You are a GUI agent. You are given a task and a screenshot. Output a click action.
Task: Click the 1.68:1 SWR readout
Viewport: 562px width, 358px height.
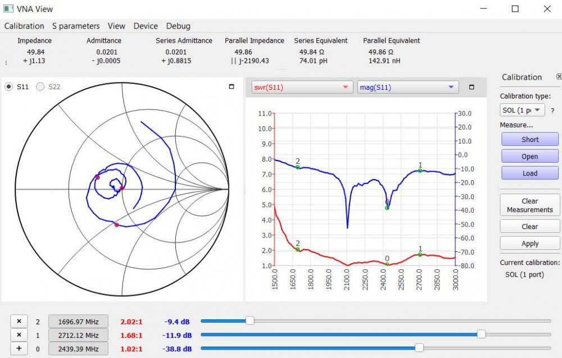tap(131, 336)
